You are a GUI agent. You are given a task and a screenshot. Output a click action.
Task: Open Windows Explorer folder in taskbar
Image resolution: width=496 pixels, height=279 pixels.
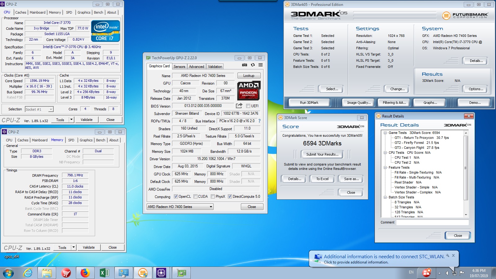pos(47,273)
